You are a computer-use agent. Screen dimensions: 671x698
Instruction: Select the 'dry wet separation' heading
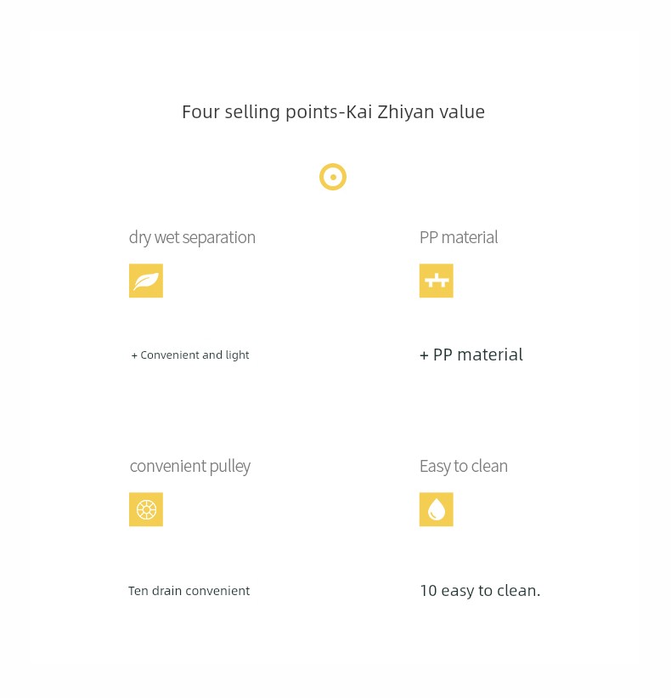[x=192, y=238]
